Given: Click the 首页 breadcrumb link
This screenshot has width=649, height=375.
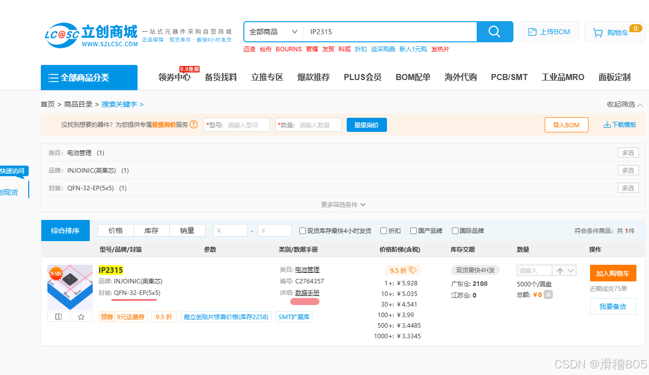Looking at the screenshot, I should point(47,104).
